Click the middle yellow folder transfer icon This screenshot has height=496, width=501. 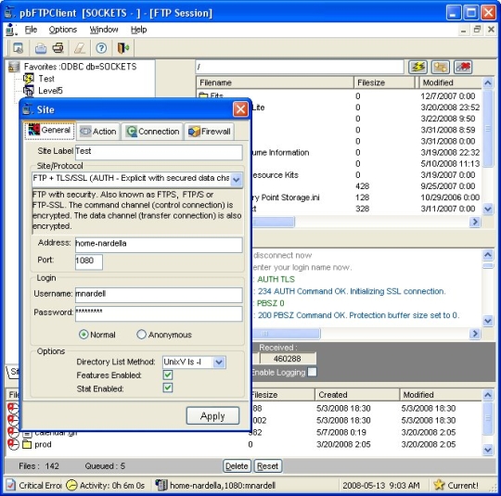[441, 67]
